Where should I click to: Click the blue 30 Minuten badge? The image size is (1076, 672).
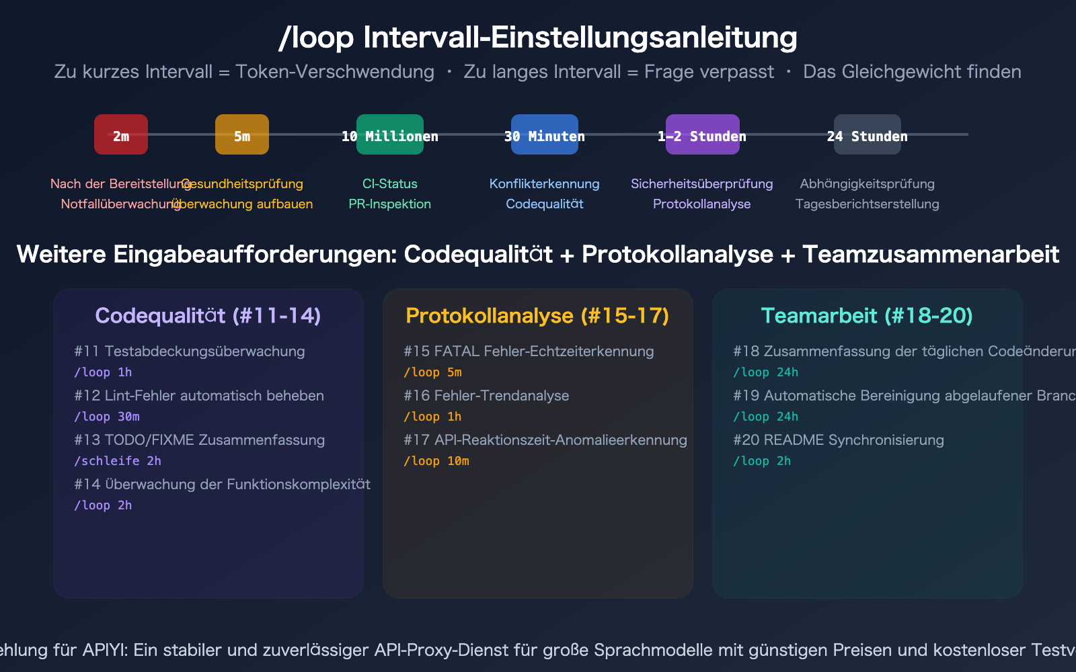tap(545, 134)
